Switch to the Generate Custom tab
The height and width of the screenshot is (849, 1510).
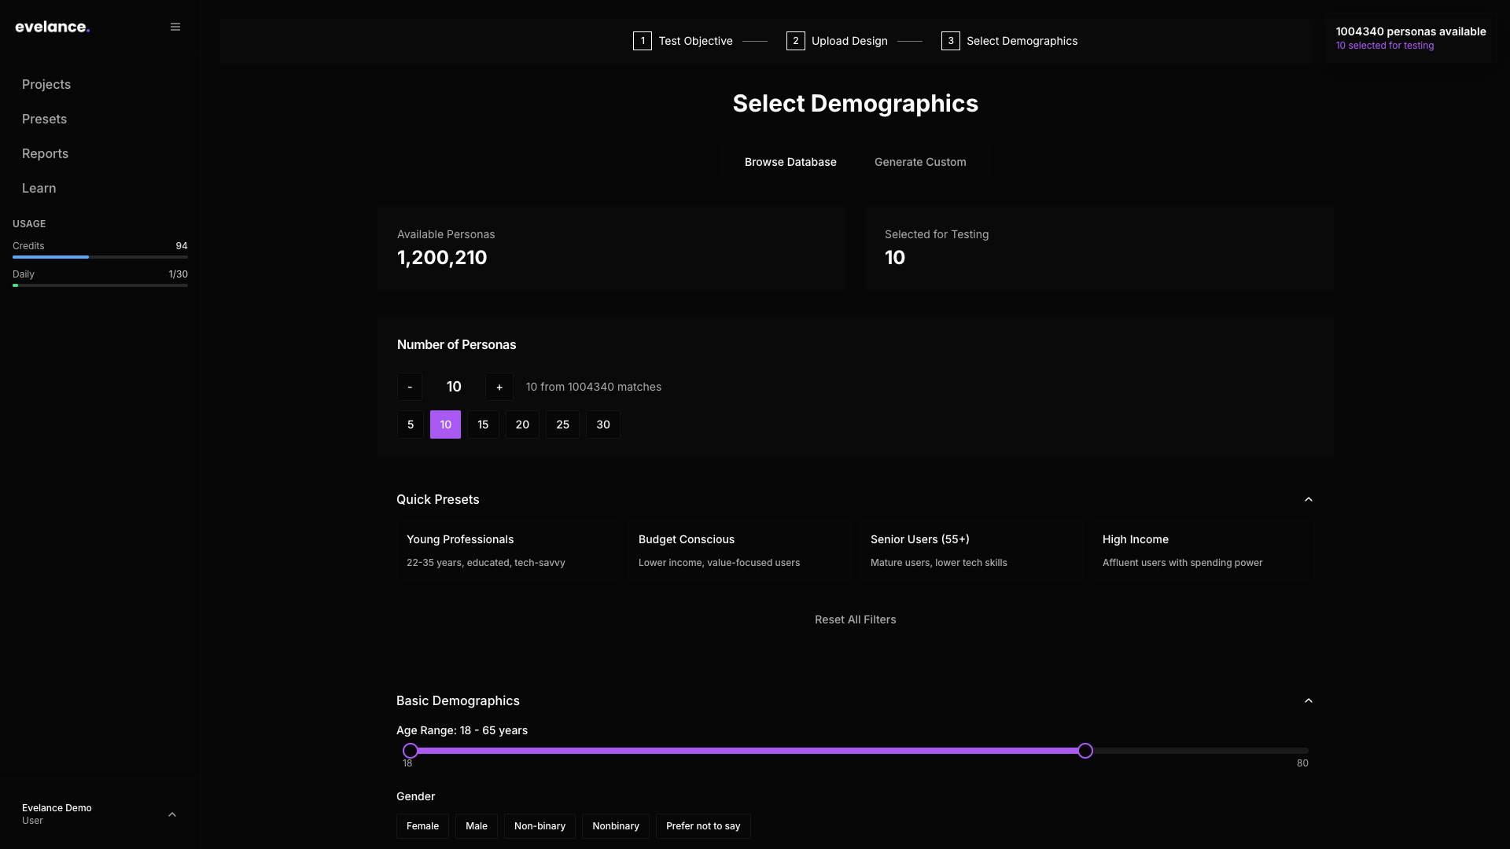pyautogui.click(x=920, y=161)
